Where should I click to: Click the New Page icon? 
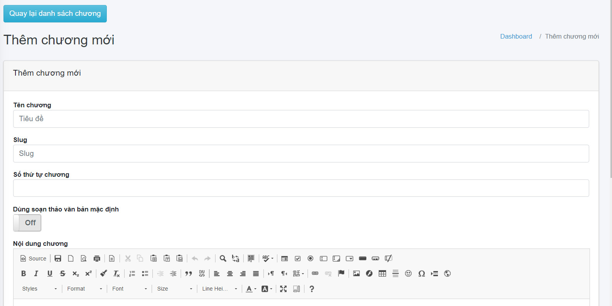pos(71,259)
